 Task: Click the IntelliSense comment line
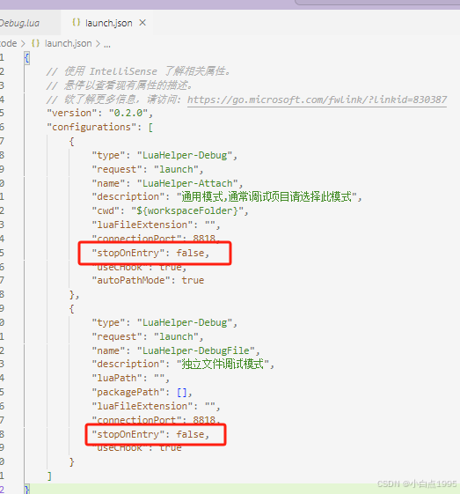click(x=139, y=71)
